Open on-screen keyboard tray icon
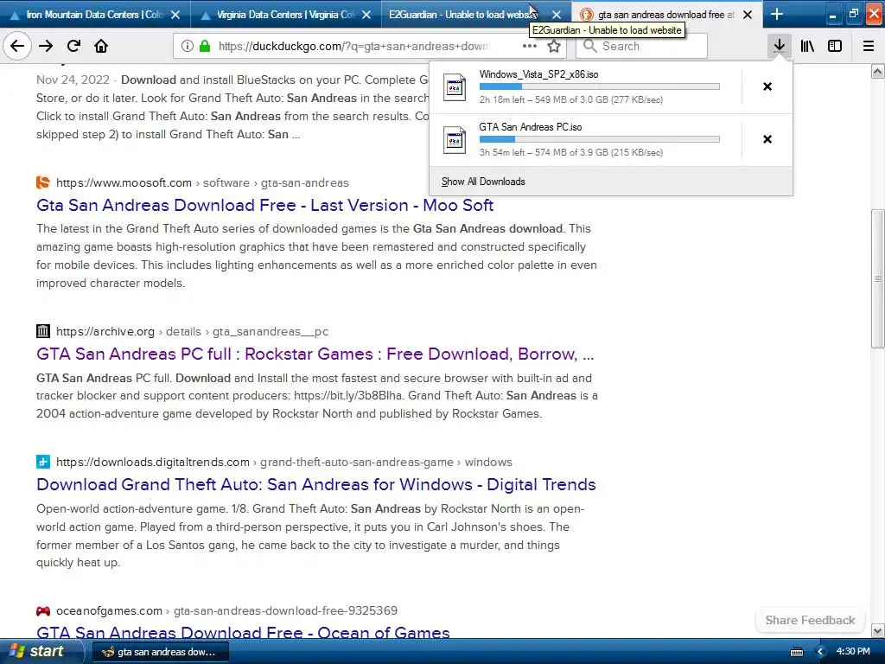Viewport: 885px width, 664px height. point(797,652)
